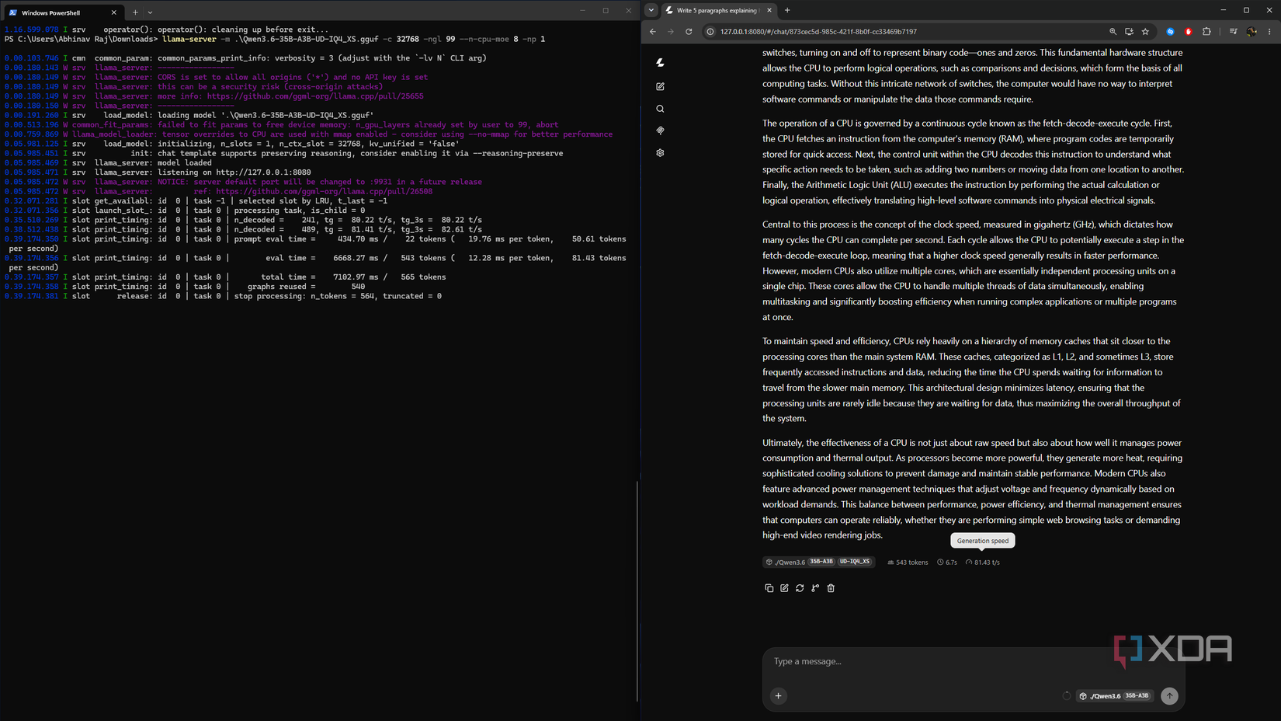Send the message with the arrow button
This screenshot has width=1281, height=721.
click(1169, 696)
